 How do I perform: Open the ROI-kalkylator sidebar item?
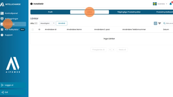point(12,29)
